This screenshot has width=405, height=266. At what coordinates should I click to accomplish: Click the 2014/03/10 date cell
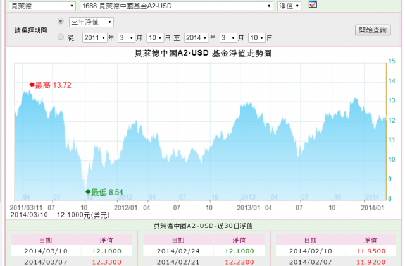46,251
